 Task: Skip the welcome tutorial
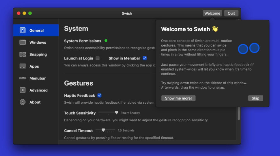coord(255,98)
